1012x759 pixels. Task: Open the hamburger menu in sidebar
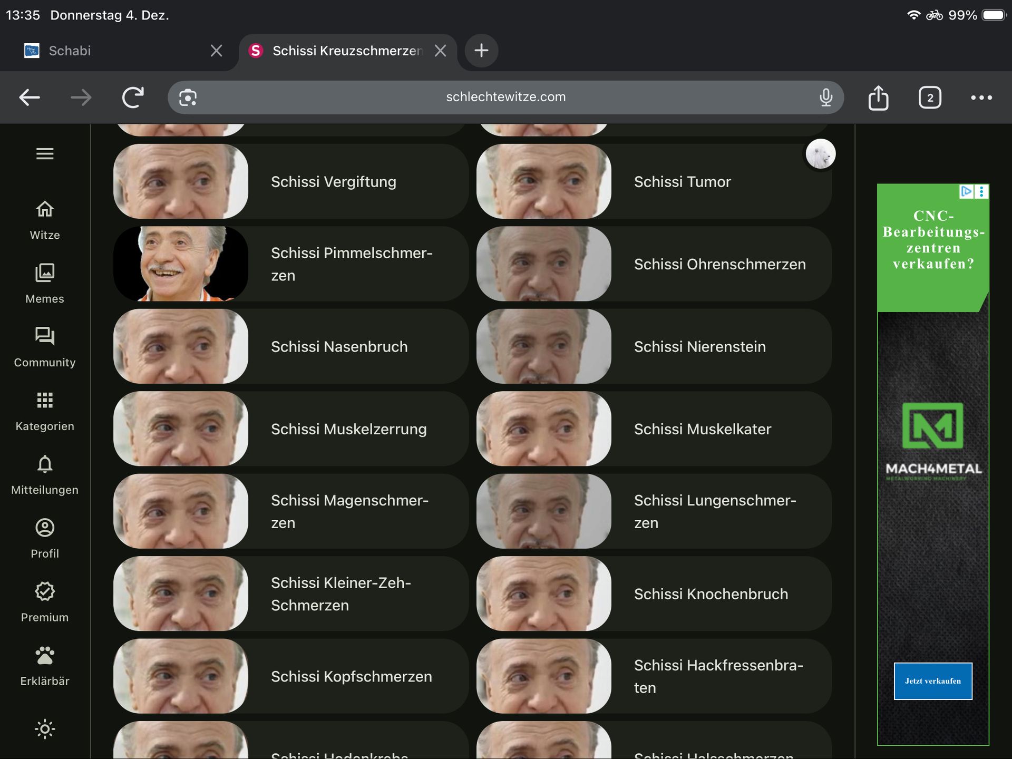coord(45,153)
